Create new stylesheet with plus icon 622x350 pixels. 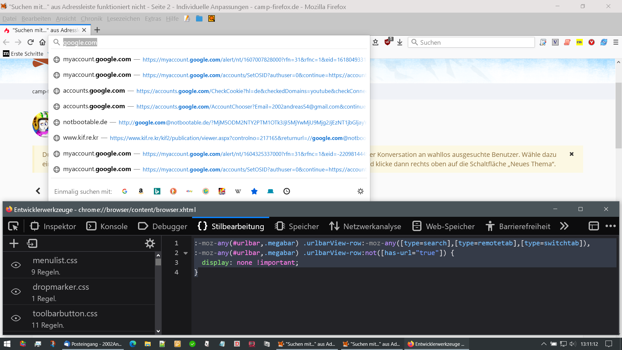pyautogui.click(x=14, y=243)
